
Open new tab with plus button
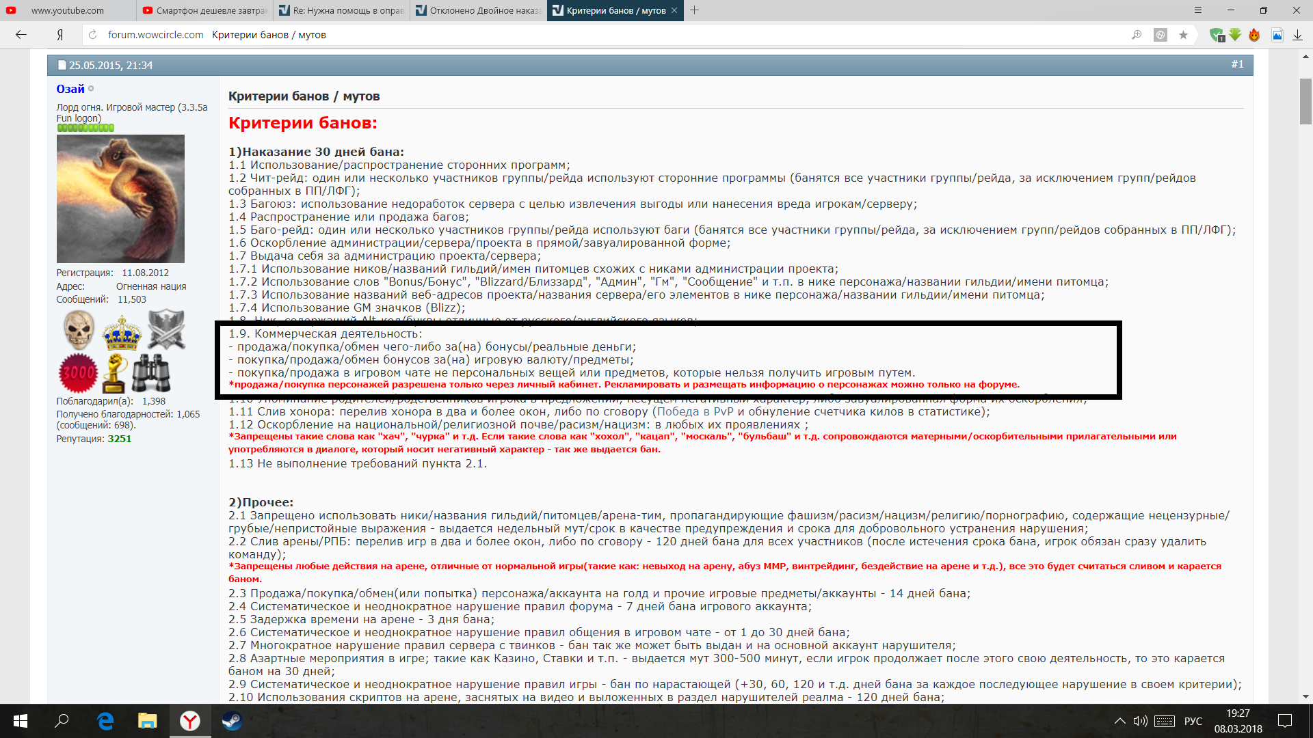click(x=695, y=10)
